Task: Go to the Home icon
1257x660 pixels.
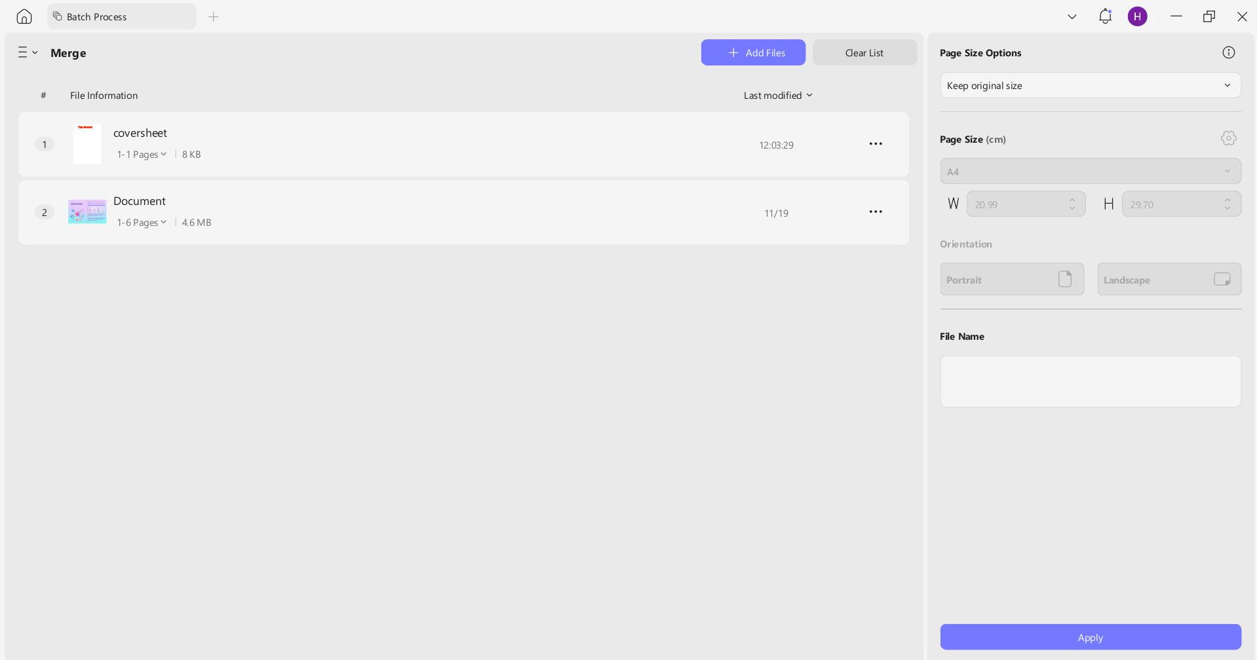Action: pos(24,16)
